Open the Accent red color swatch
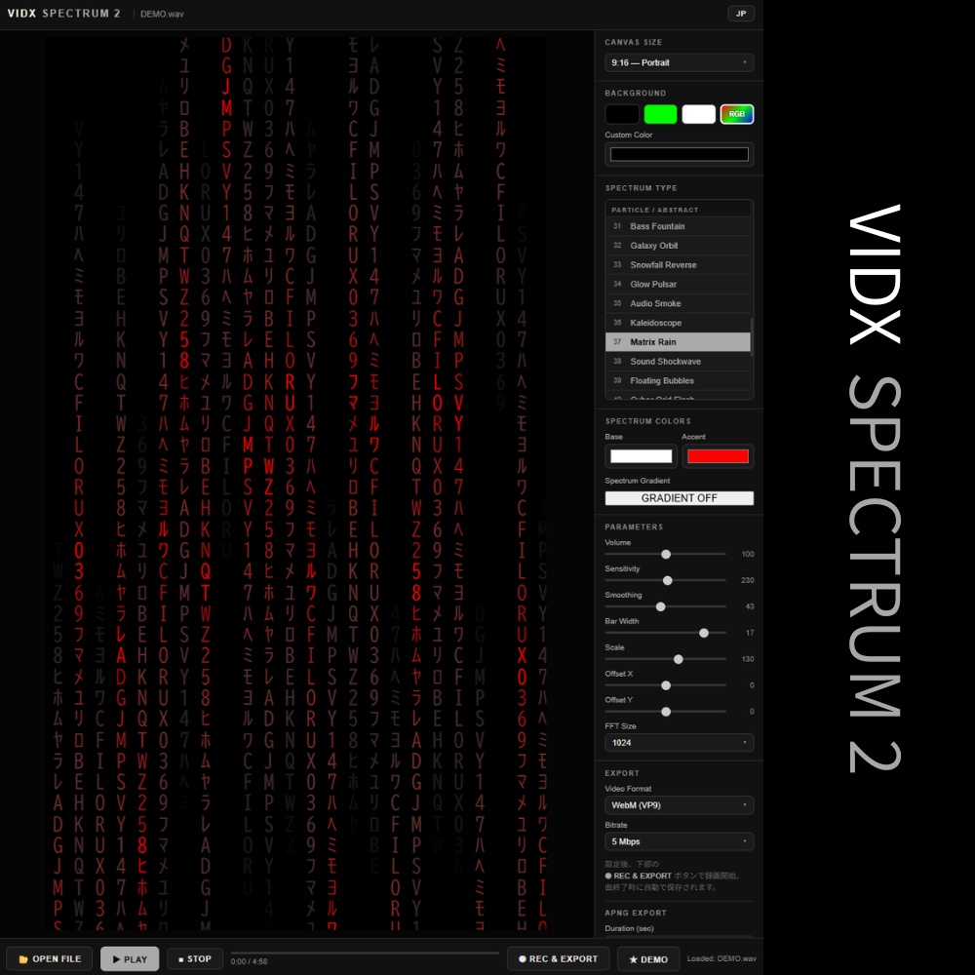This screenshot has height=975, width=975. point(718,456)
